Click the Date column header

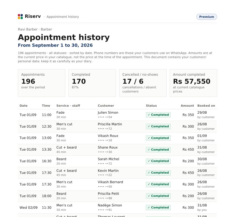[24, 106]
